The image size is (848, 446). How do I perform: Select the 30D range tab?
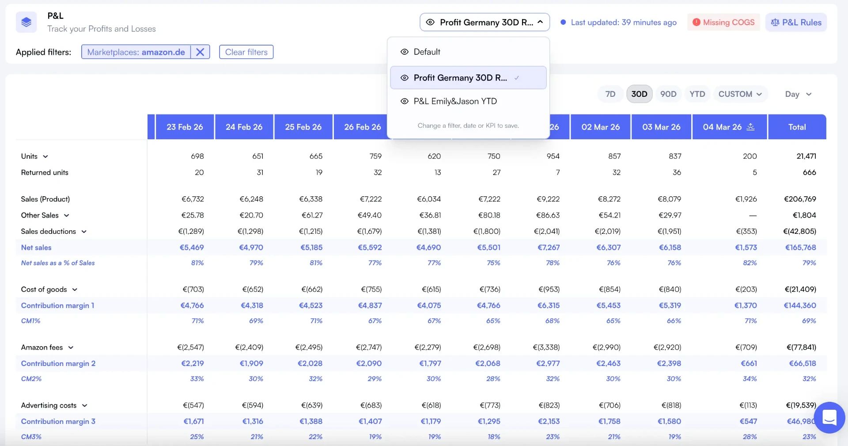point(639,94)
